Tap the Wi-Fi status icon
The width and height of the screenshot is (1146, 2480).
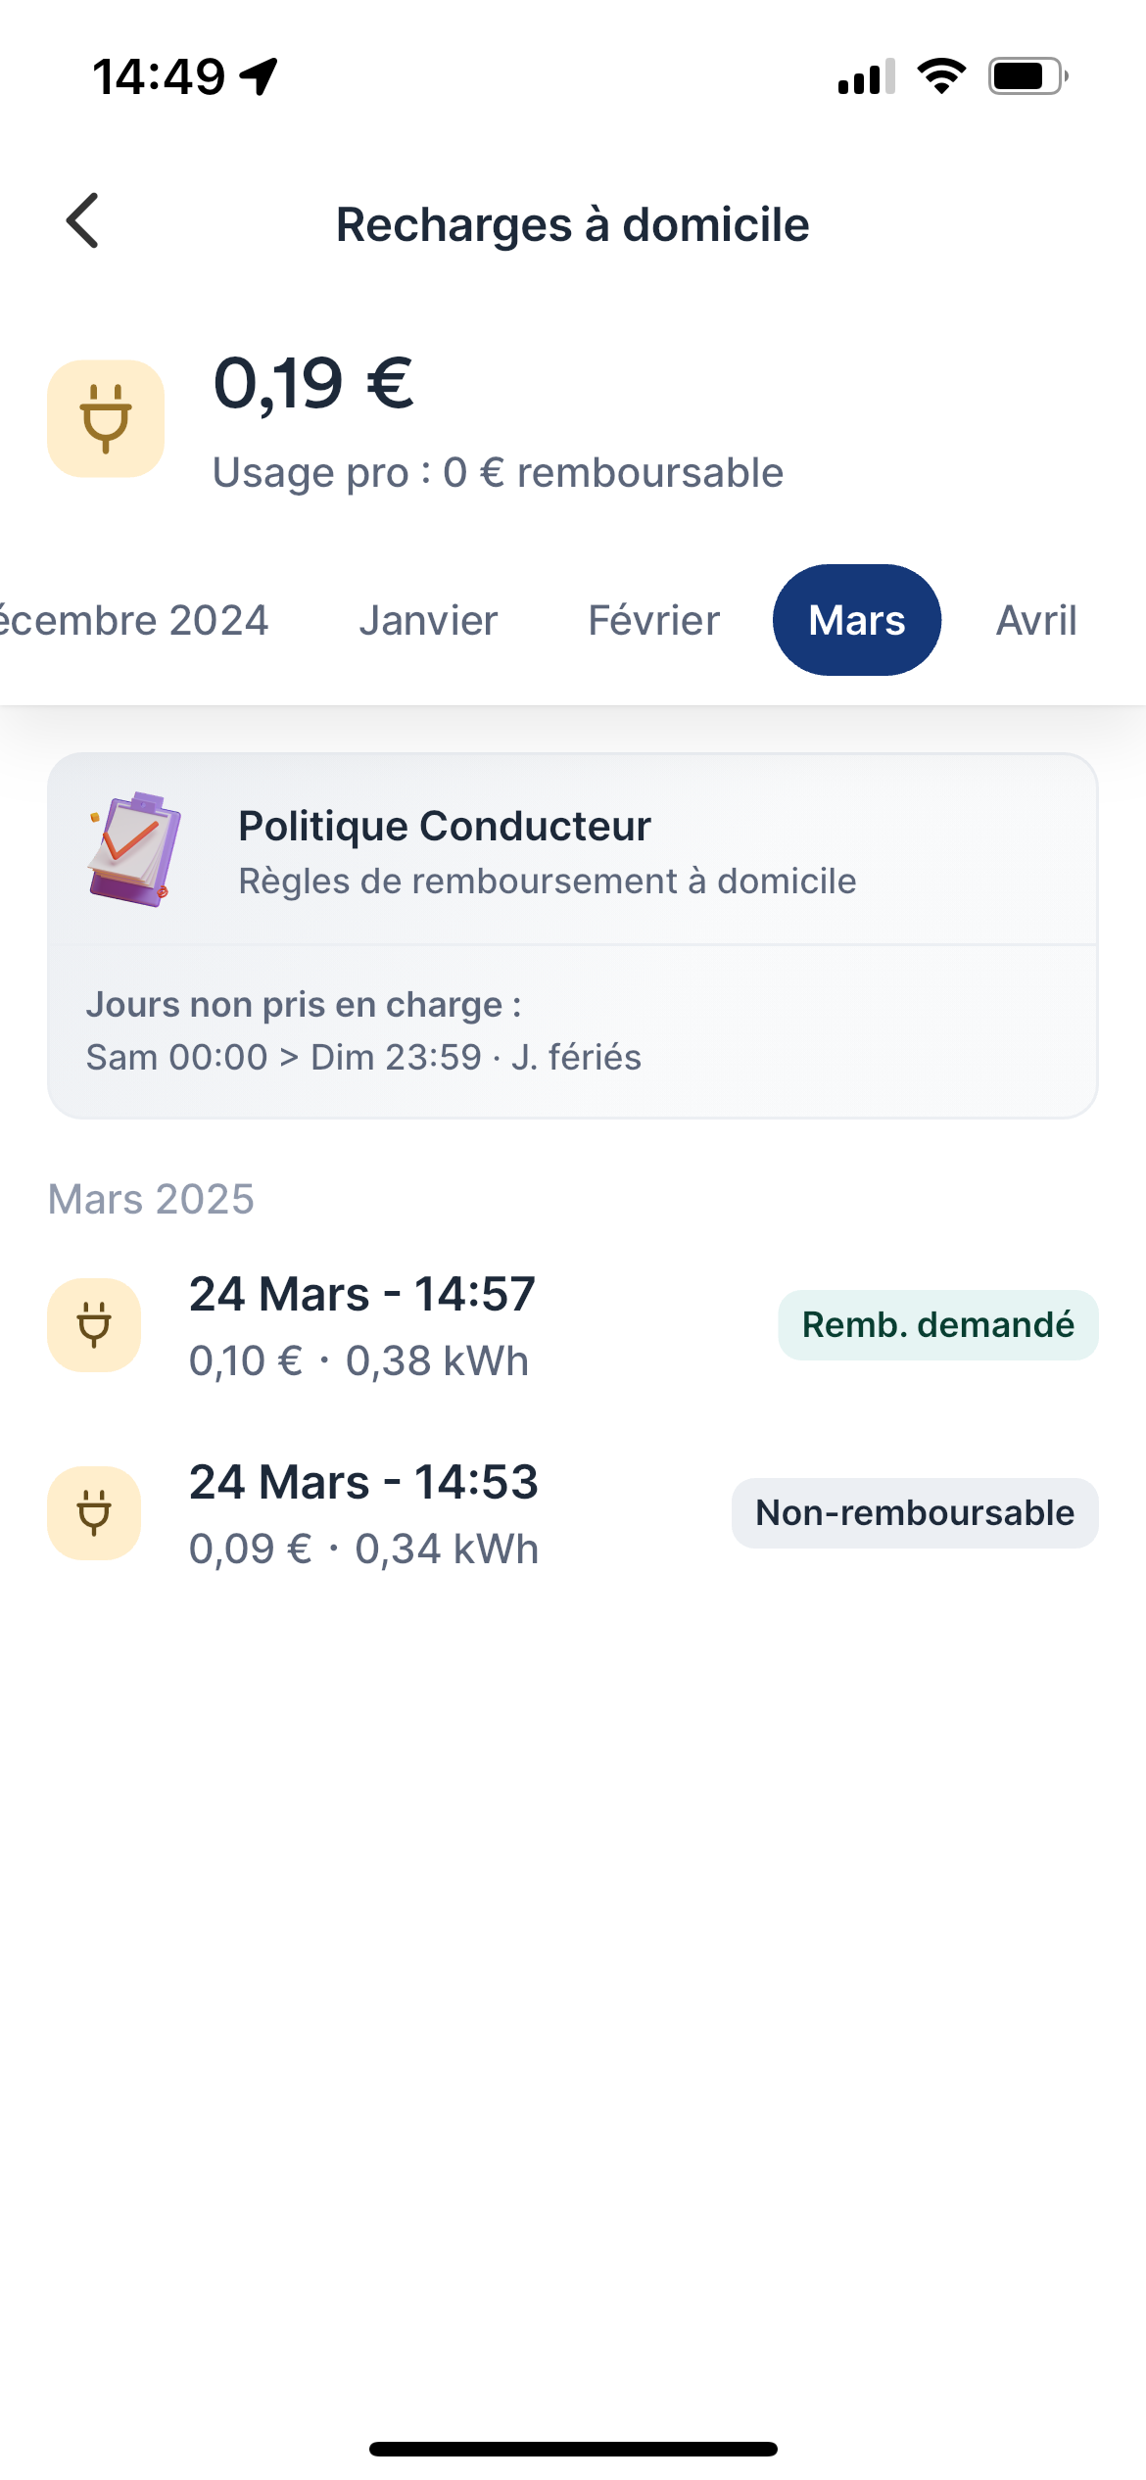(x=941, y=76)
